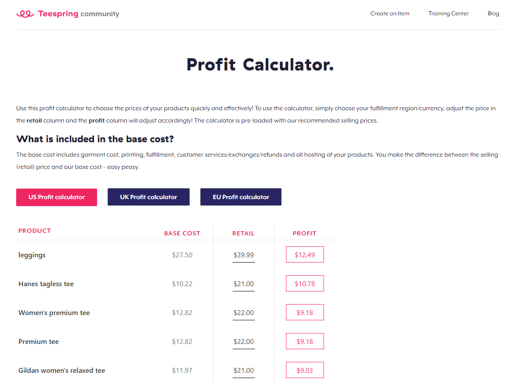Select the Premium tee product name
The image size is (526, 382).
tap(38, 341)
